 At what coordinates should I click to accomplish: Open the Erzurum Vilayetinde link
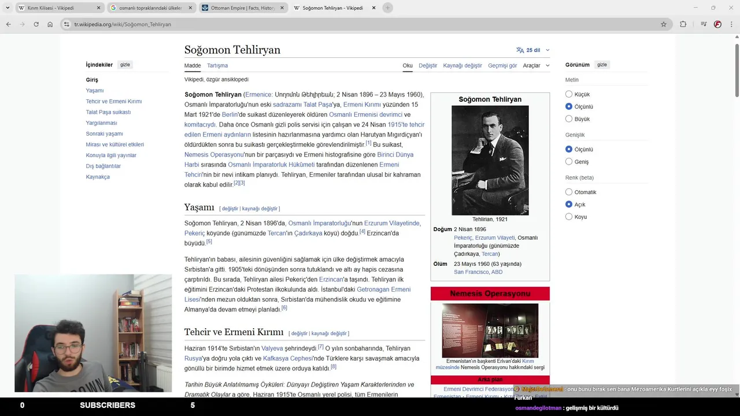pyautogui.click(x=391, y=223)
